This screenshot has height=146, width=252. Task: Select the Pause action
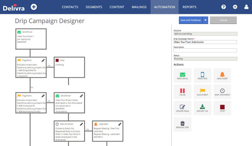tap(182, 92)
